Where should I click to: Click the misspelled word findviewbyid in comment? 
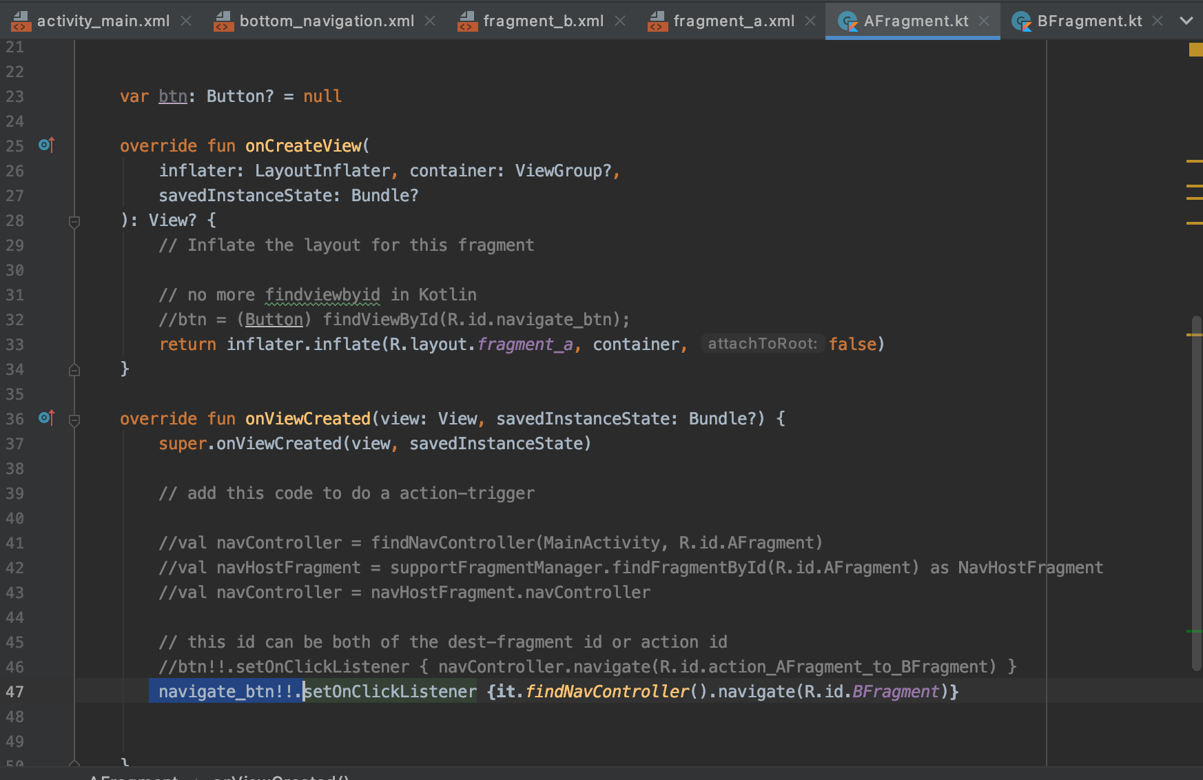coord(322,295)
